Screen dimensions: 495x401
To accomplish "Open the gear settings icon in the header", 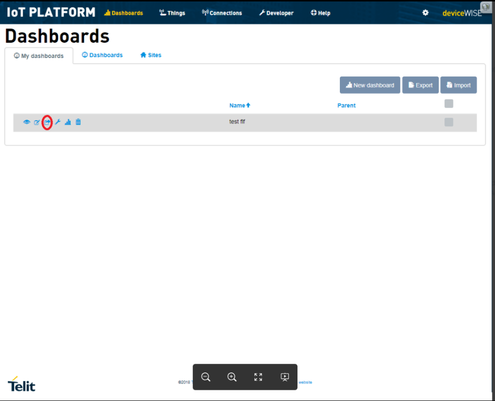I will click(425, 13).
